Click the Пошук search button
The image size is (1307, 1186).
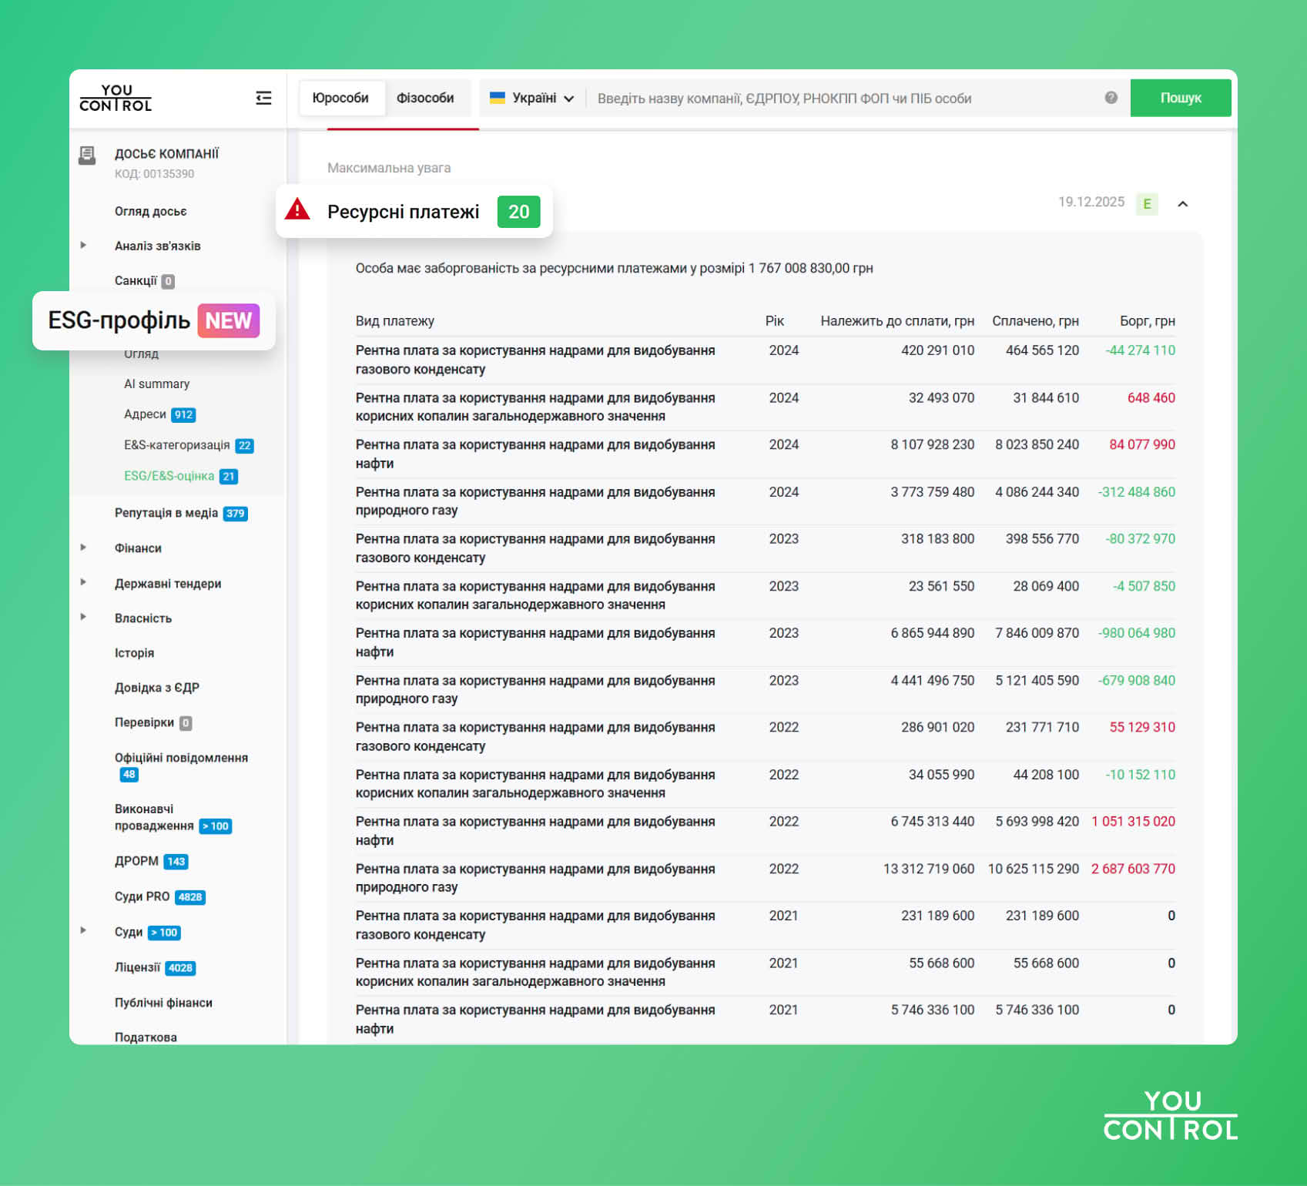1180,98
